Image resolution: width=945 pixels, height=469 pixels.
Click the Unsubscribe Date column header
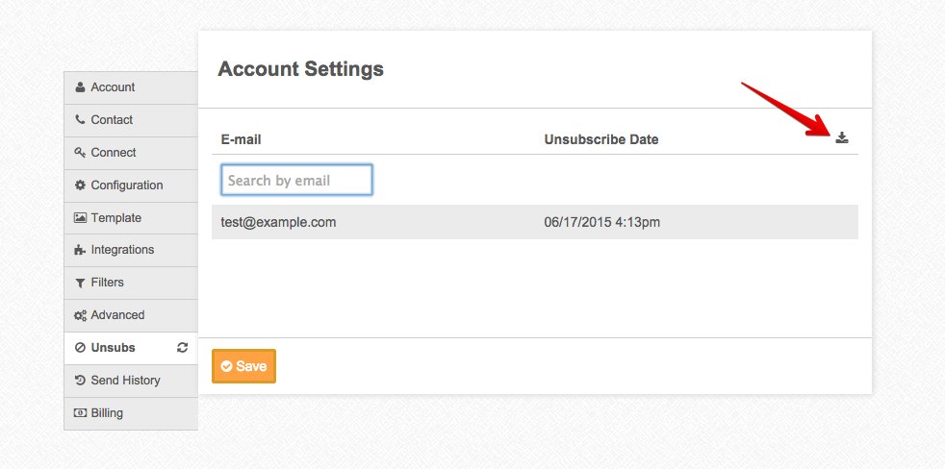600,139
